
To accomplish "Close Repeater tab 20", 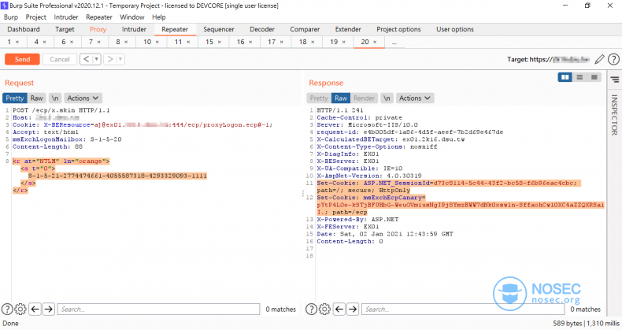I will [x=375, y=42].
